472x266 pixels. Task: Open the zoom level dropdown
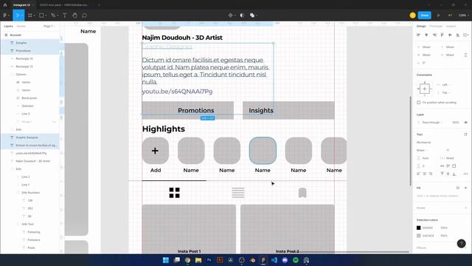(464, 15)
